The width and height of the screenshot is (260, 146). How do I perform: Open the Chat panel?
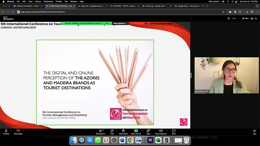[x=112, y=131]
